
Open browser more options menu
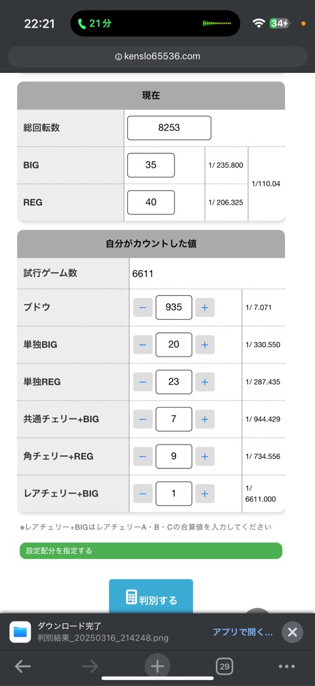[x=287, y=666]
